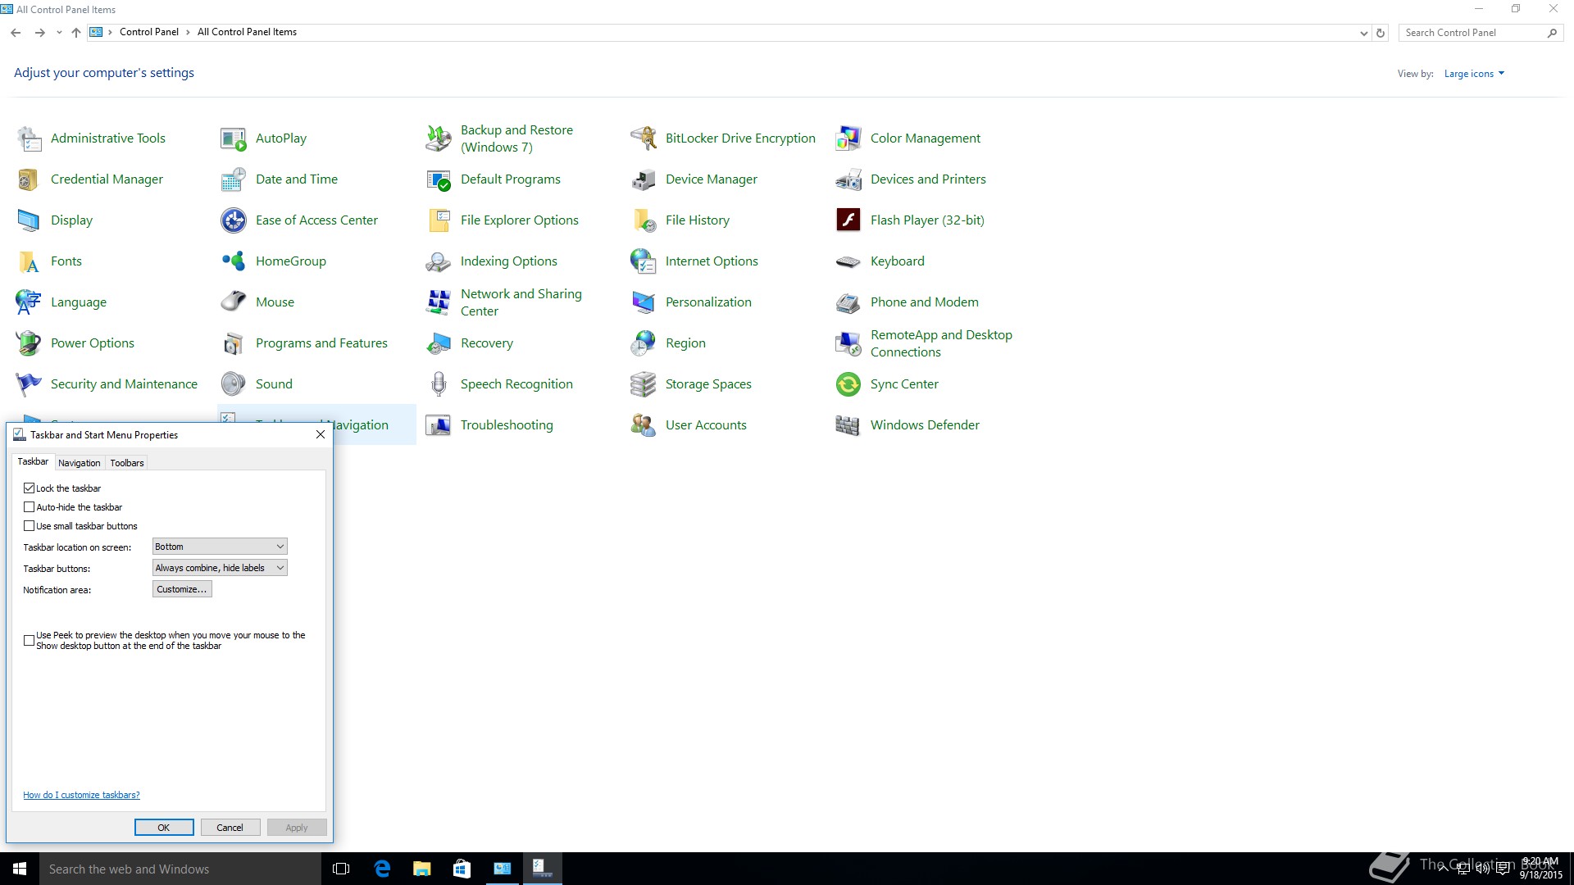Open Ease of Access Center icon
Screen dimensions: 1574x885
pyautogui.click(x=234, y=220)
